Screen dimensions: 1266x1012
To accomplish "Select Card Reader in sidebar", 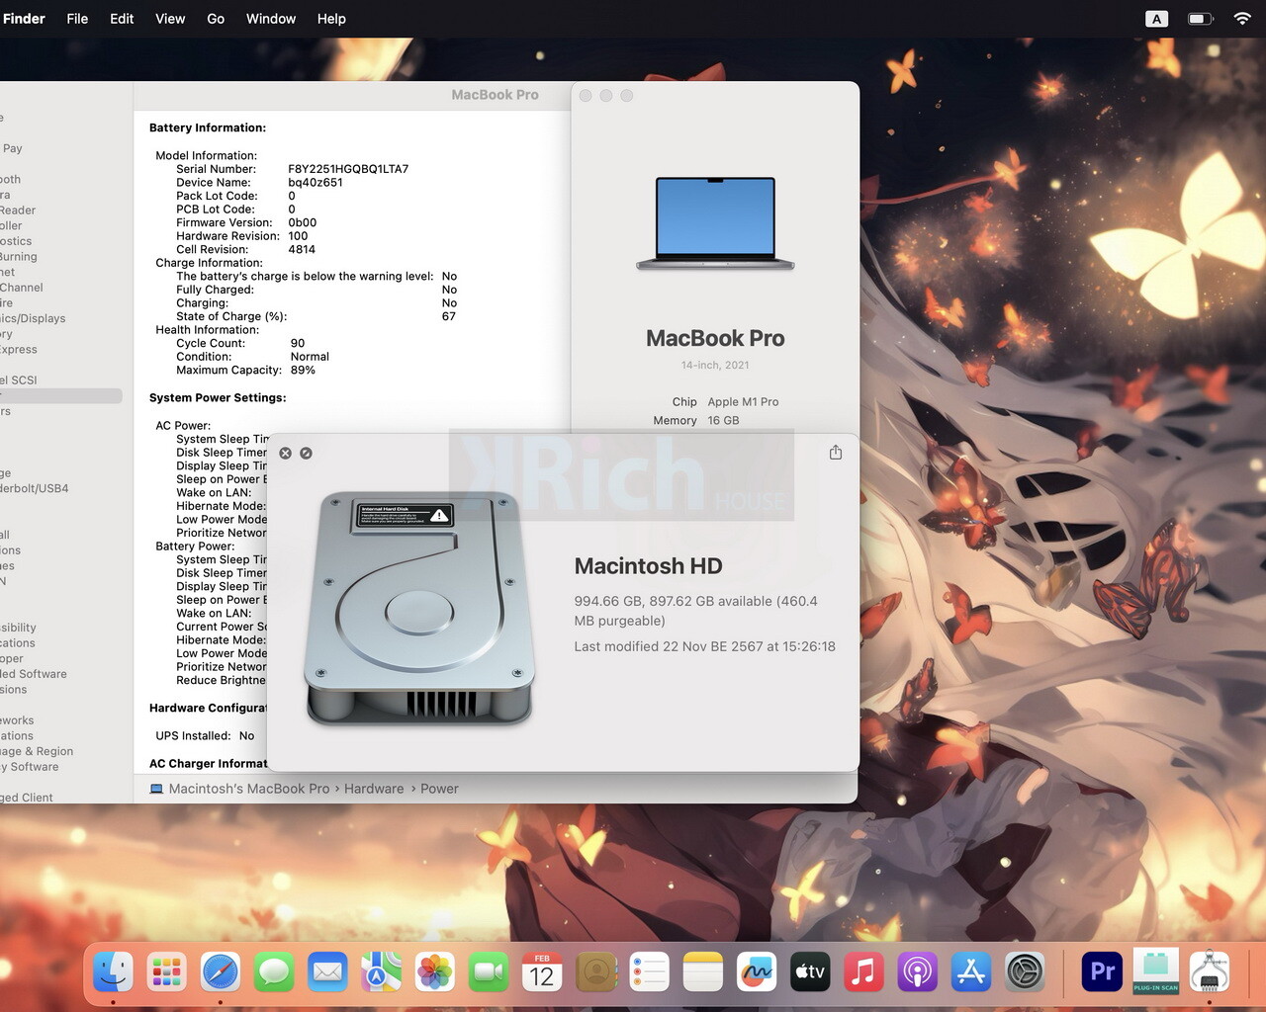I will click(18, 211).
